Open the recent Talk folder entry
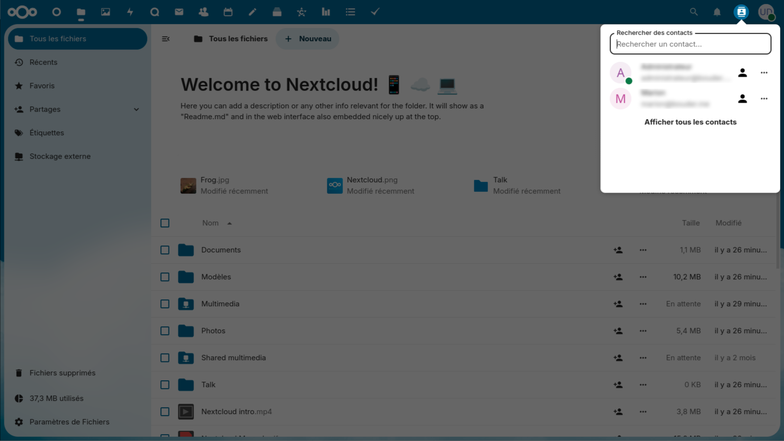This screenshot has width=784, height=441. click(x=517, y=186)
